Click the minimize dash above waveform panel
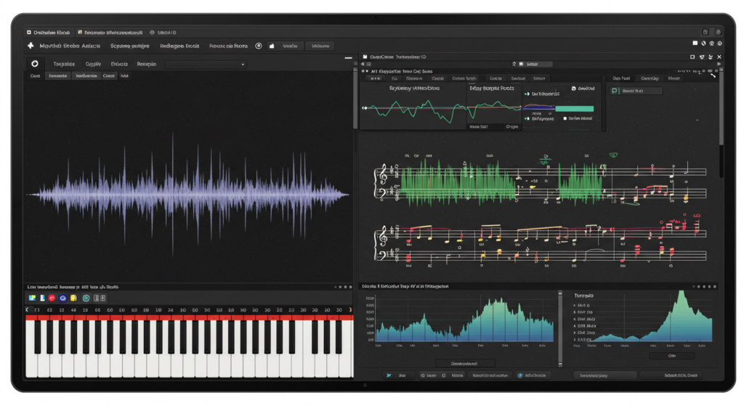 coord(348,58)
